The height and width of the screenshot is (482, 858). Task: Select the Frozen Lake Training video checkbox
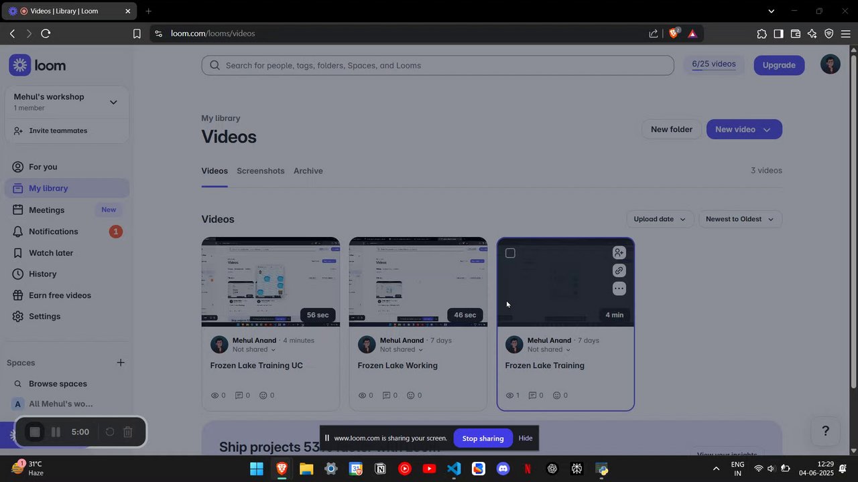pyautogui.click(x=510, y=253)
